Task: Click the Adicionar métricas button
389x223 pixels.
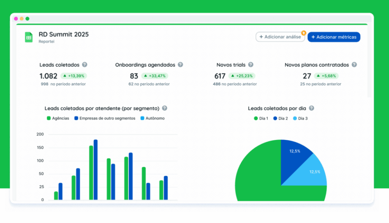Action: [334, 37]
